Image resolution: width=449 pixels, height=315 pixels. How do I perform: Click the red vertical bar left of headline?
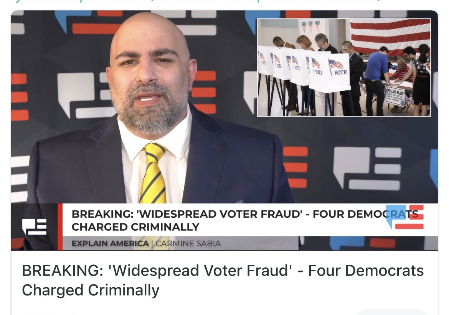click(60, 227)
